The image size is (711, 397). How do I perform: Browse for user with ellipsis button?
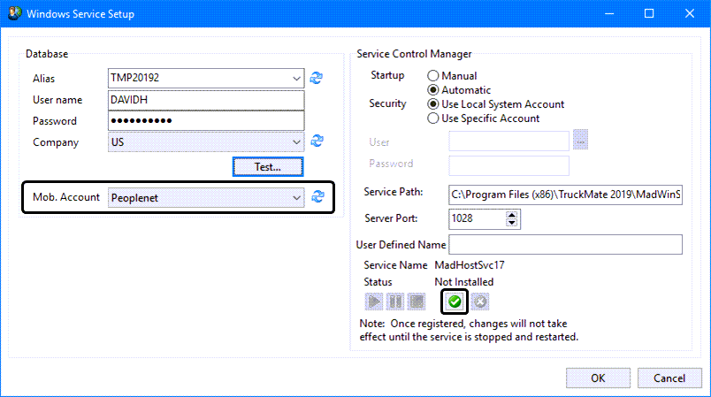(580, 140)
